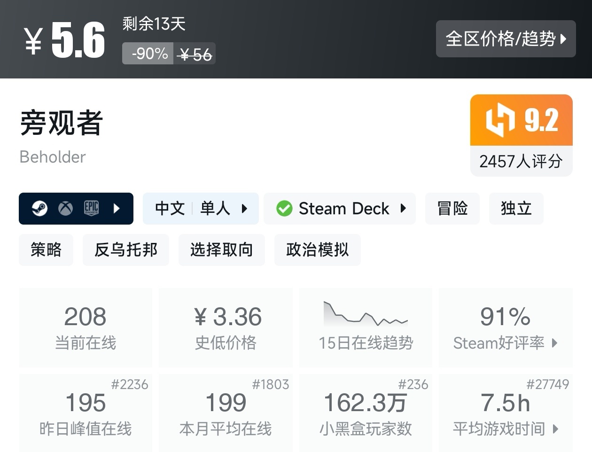
Task: Select the 独立 genre tag
Action: (516, 208)
